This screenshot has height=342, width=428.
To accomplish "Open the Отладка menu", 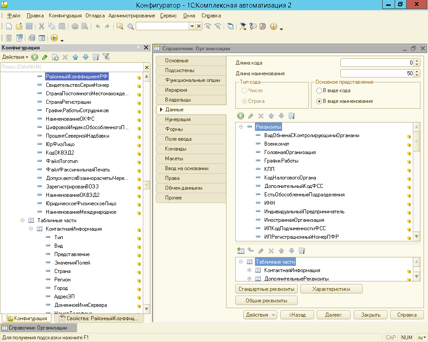I will click(95, 16).
